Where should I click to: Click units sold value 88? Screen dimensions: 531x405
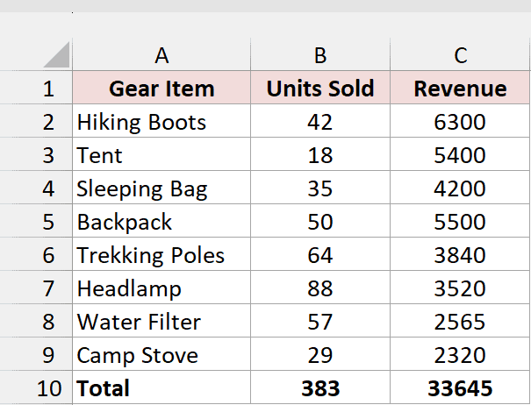coord(320,288)
